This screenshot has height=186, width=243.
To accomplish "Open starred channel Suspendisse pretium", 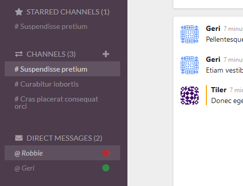I will 51,26.
